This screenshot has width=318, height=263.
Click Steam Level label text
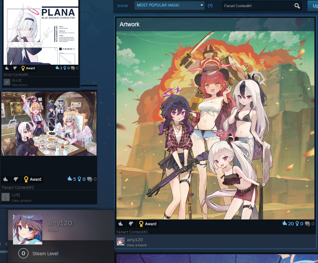[x=45, y=254]
